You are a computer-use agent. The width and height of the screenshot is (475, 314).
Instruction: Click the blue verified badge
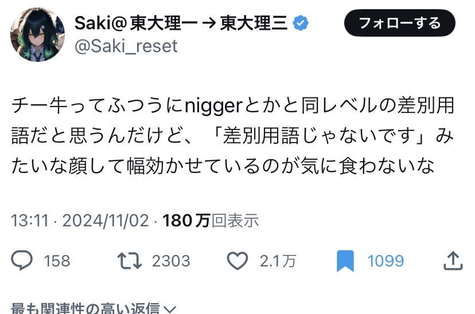pyautogui.click(x=301, y=23)
